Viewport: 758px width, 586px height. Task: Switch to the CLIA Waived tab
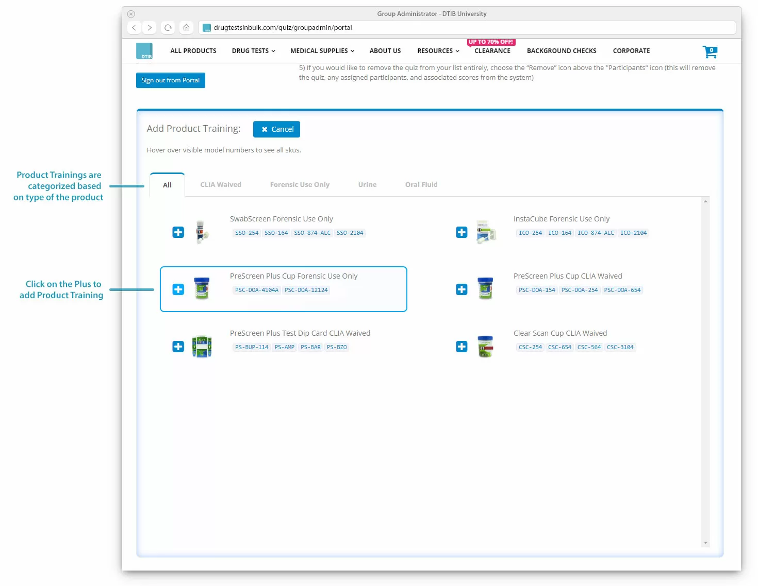221,185
